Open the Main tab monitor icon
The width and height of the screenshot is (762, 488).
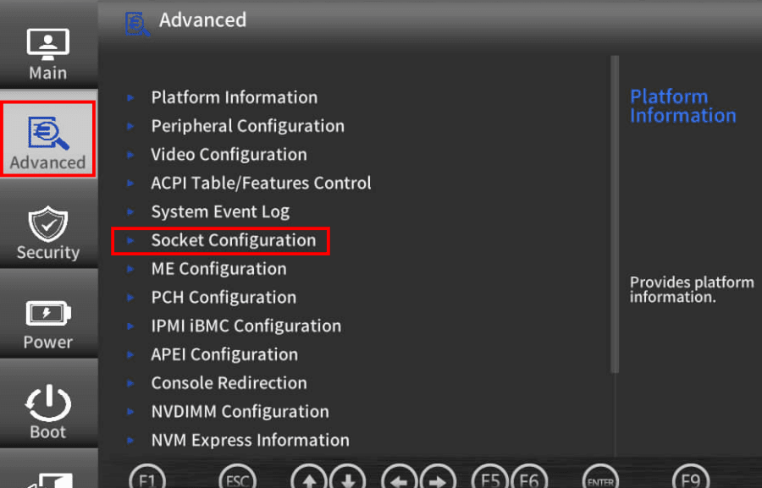tap(47, 44)
